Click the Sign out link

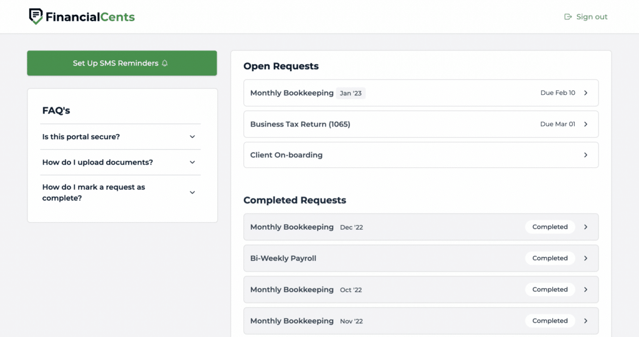pyautogui.click(x=585, y=17)
